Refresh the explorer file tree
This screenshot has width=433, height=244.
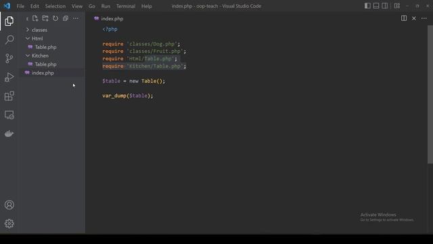coord(55,18)
